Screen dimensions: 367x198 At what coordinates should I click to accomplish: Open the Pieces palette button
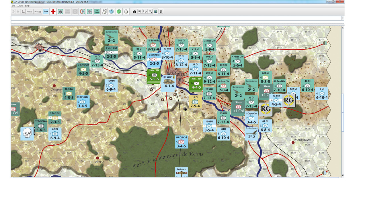point(38,11)
